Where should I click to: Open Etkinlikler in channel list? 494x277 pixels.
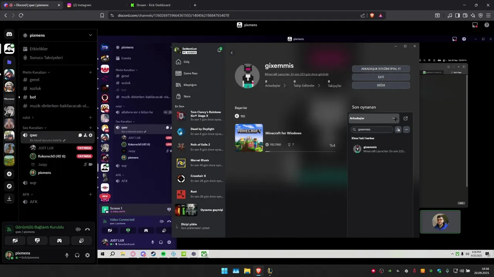click(x=58, y=49)
